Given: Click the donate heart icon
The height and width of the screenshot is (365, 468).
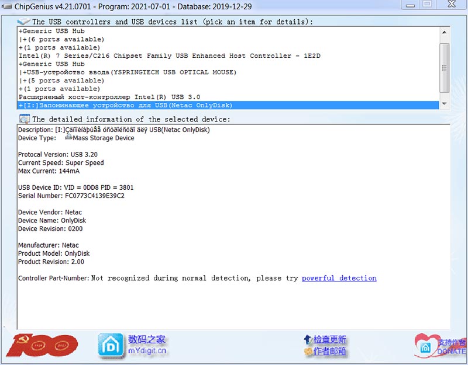Looking at the screenshot, I should pos(425,346).
